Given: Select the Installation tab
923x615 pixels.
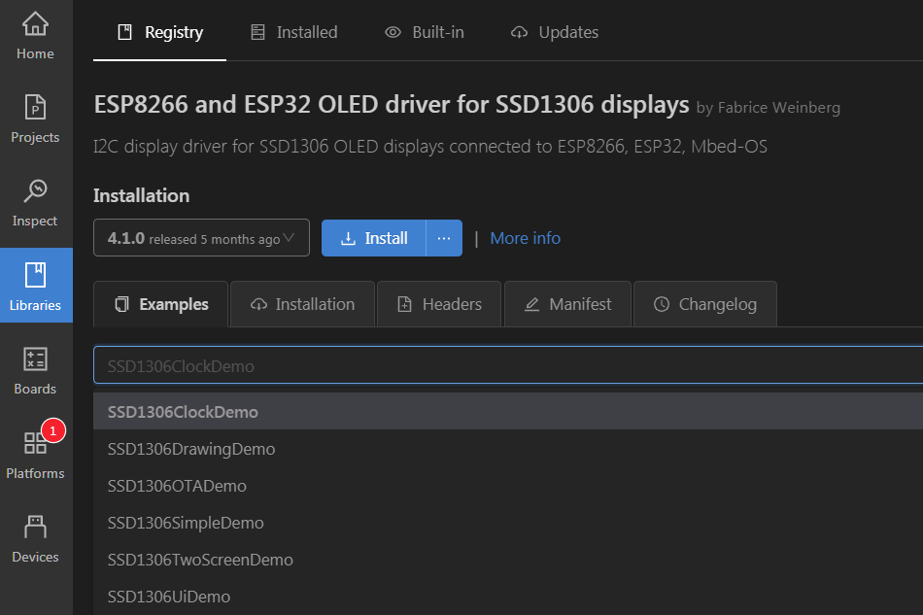Looking at the screenshot, I should (302, 304).
